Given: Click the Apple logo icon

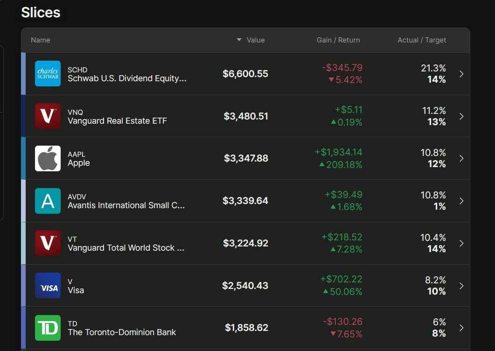Looking at the screenshot, I should tap(48, 158).
